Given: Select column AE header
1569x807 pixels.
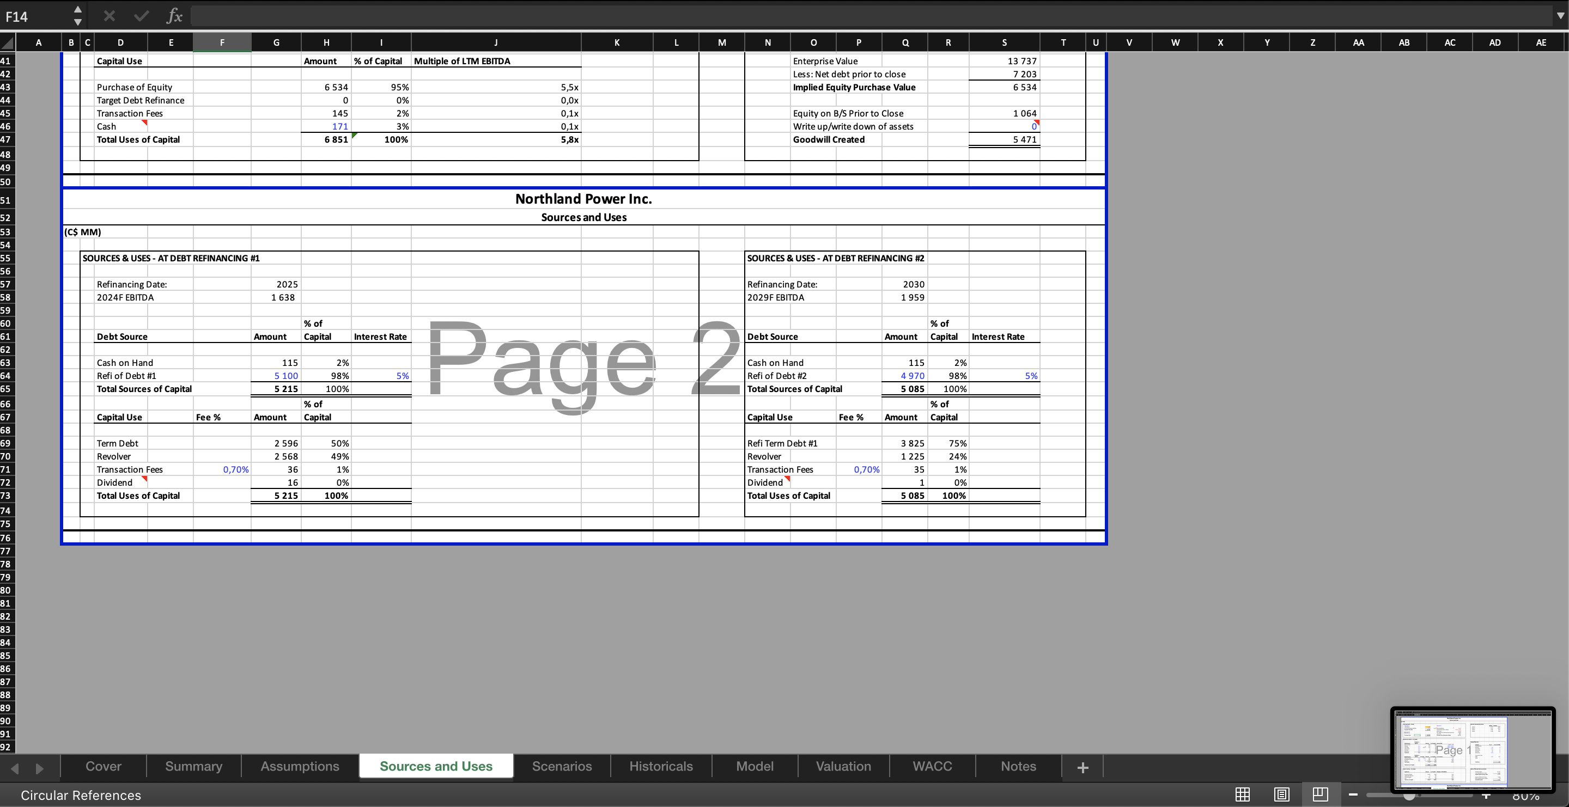Looking at the screenshot, I should click(x=1541, y=42).
